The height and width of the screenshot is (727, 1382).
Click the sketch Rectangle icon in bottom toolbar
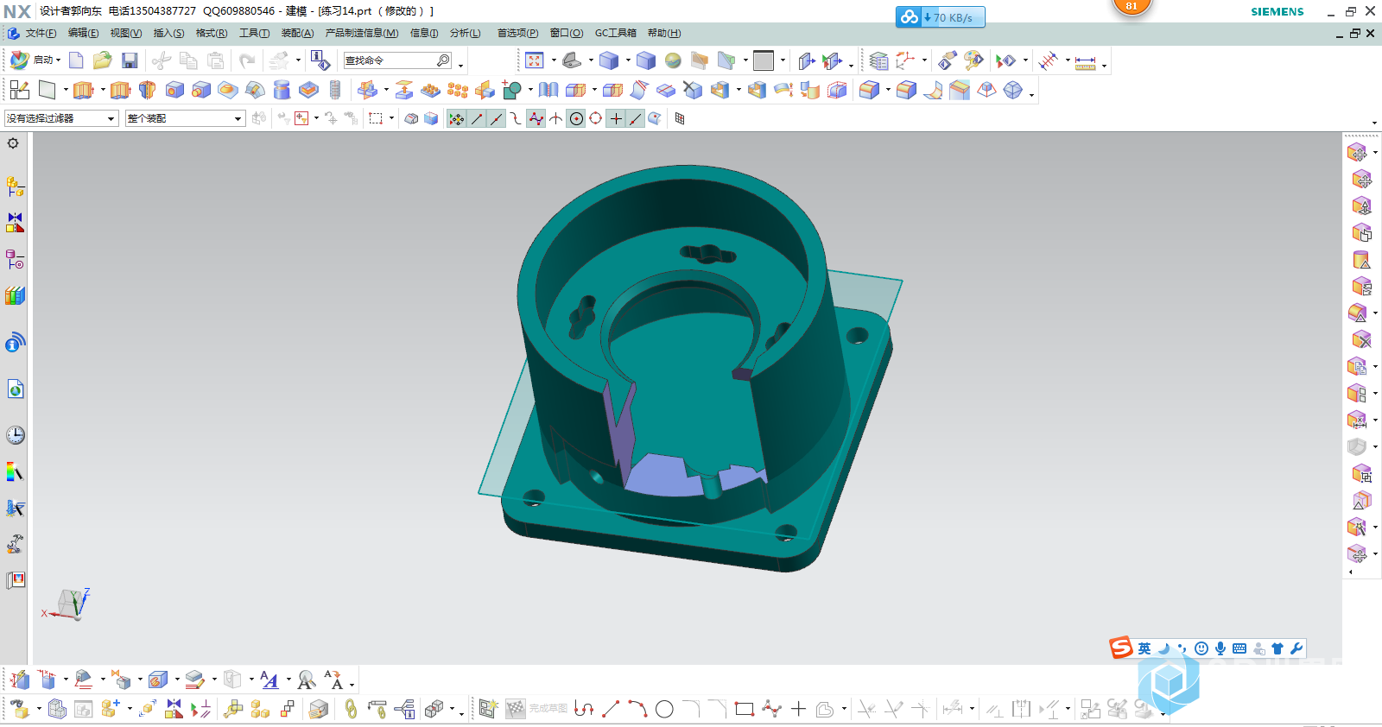point(745,709)
